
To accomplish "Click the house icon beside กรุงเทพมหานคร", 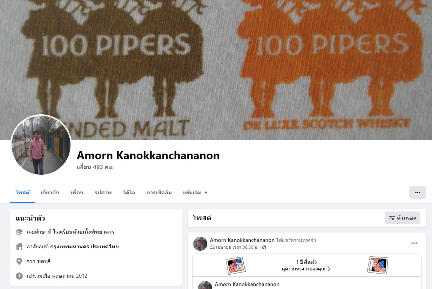I will 19,247.
